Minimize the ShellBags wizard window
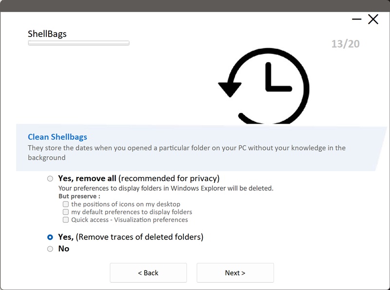 point(357,19)
